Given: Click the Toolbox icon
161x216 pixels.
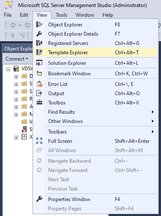Looking at the screenshot, I should pyautogui.click(x=39, y=103).
